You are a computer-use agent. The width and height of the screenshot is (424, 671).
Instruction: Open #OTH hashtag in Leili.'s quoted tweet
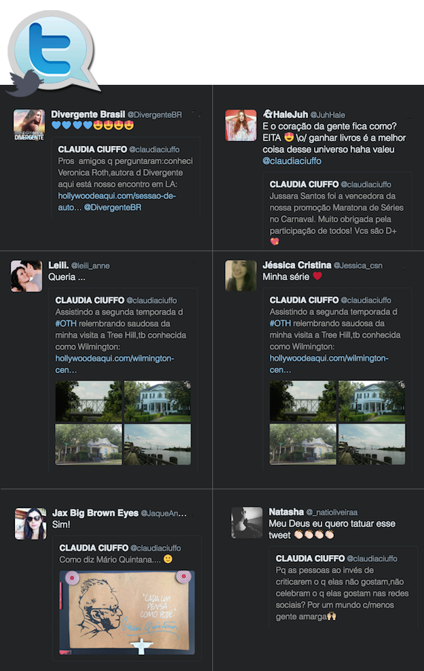click(66, 324)
